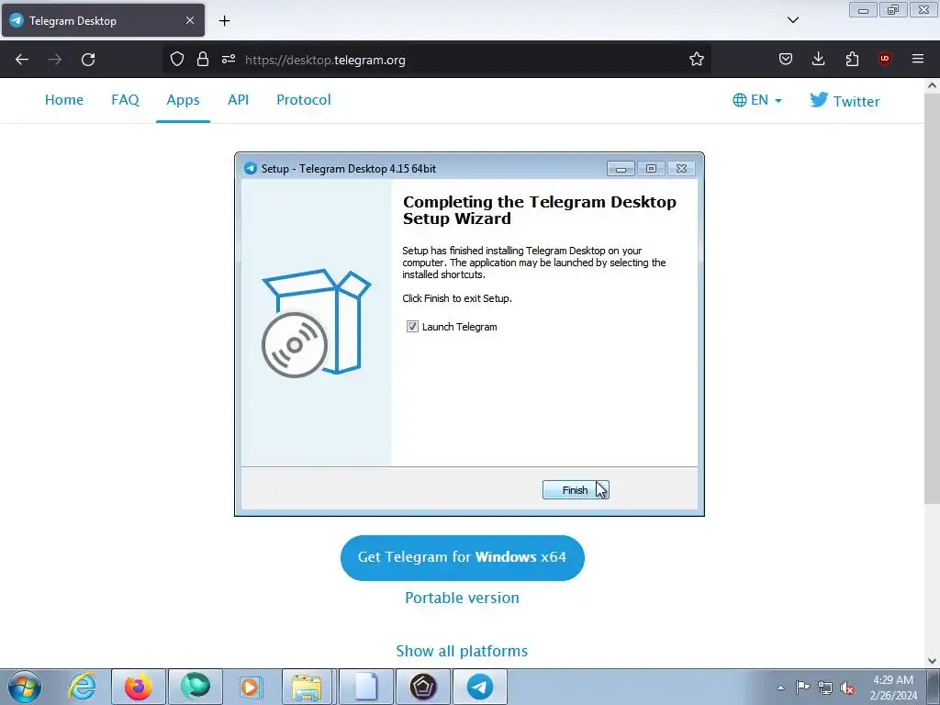Click the network tray icon
The image size is (940, 705).
click(825, 688)
